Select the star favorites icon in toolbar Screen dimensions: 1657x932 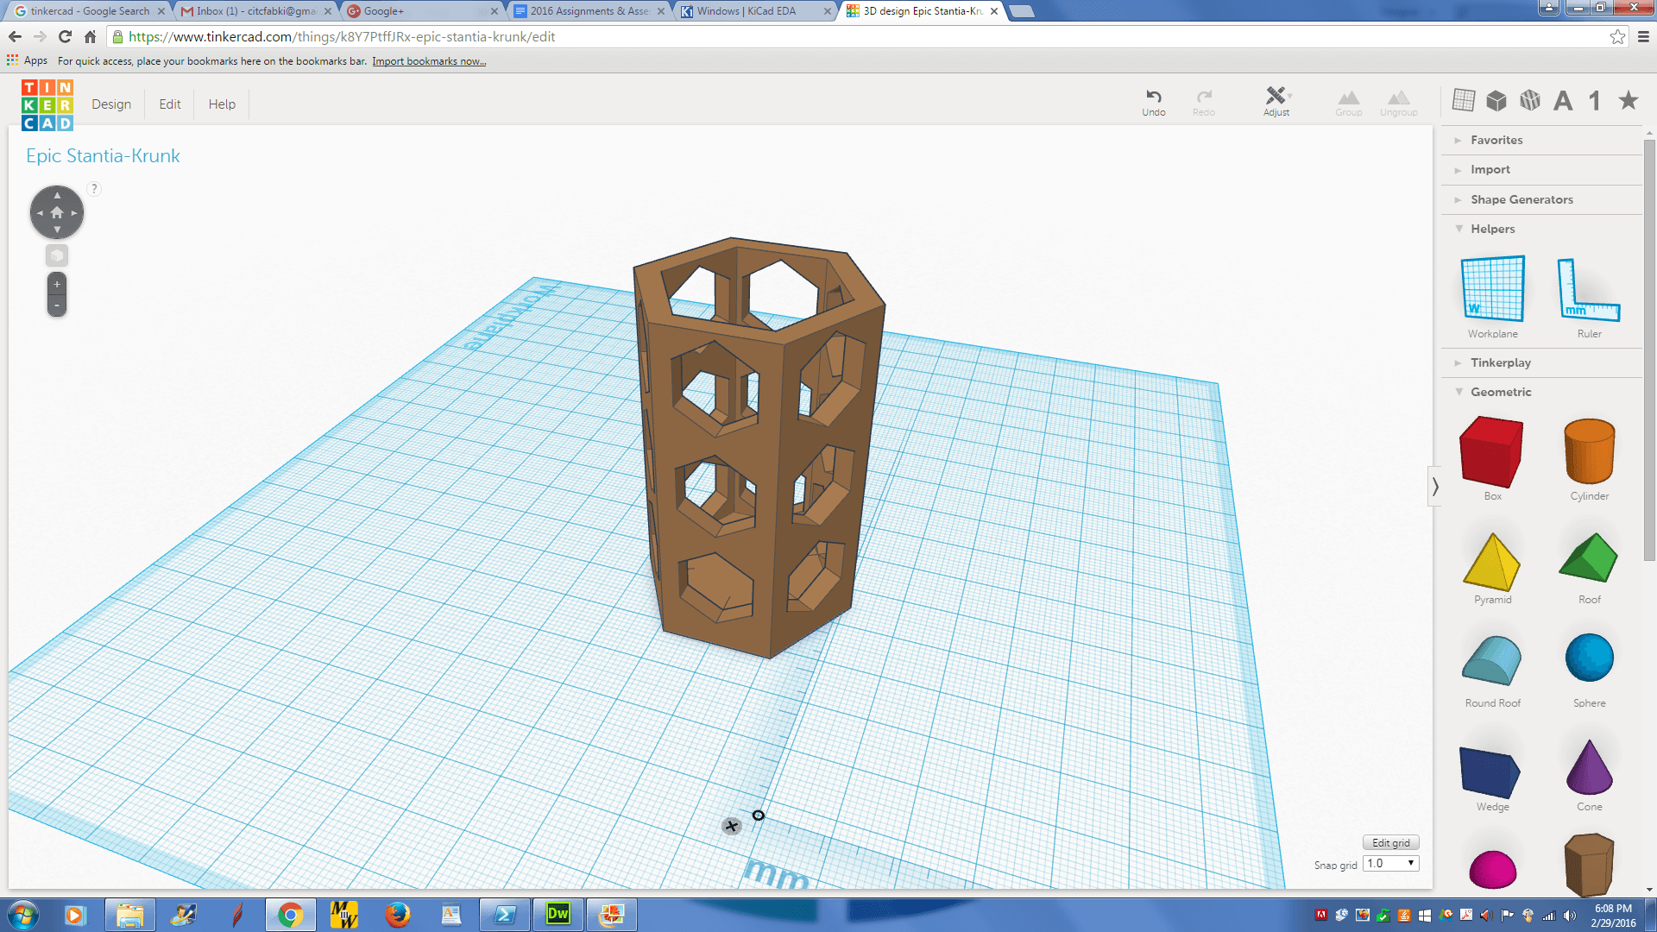[1629, 100]
